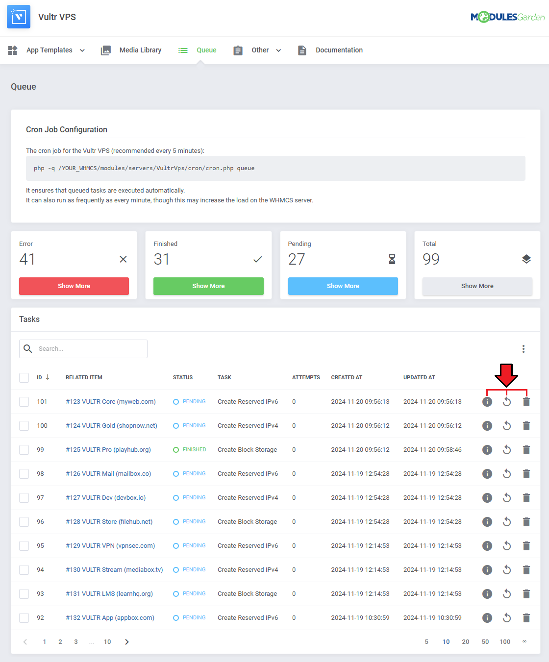Click the ModulesGarden logo
This screenshot has width=549, height=662.
pos(507,17)
